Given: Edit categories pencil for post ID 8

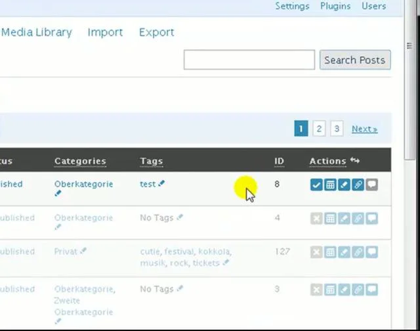Looking at the screenshot, I should tap(58, 193).
